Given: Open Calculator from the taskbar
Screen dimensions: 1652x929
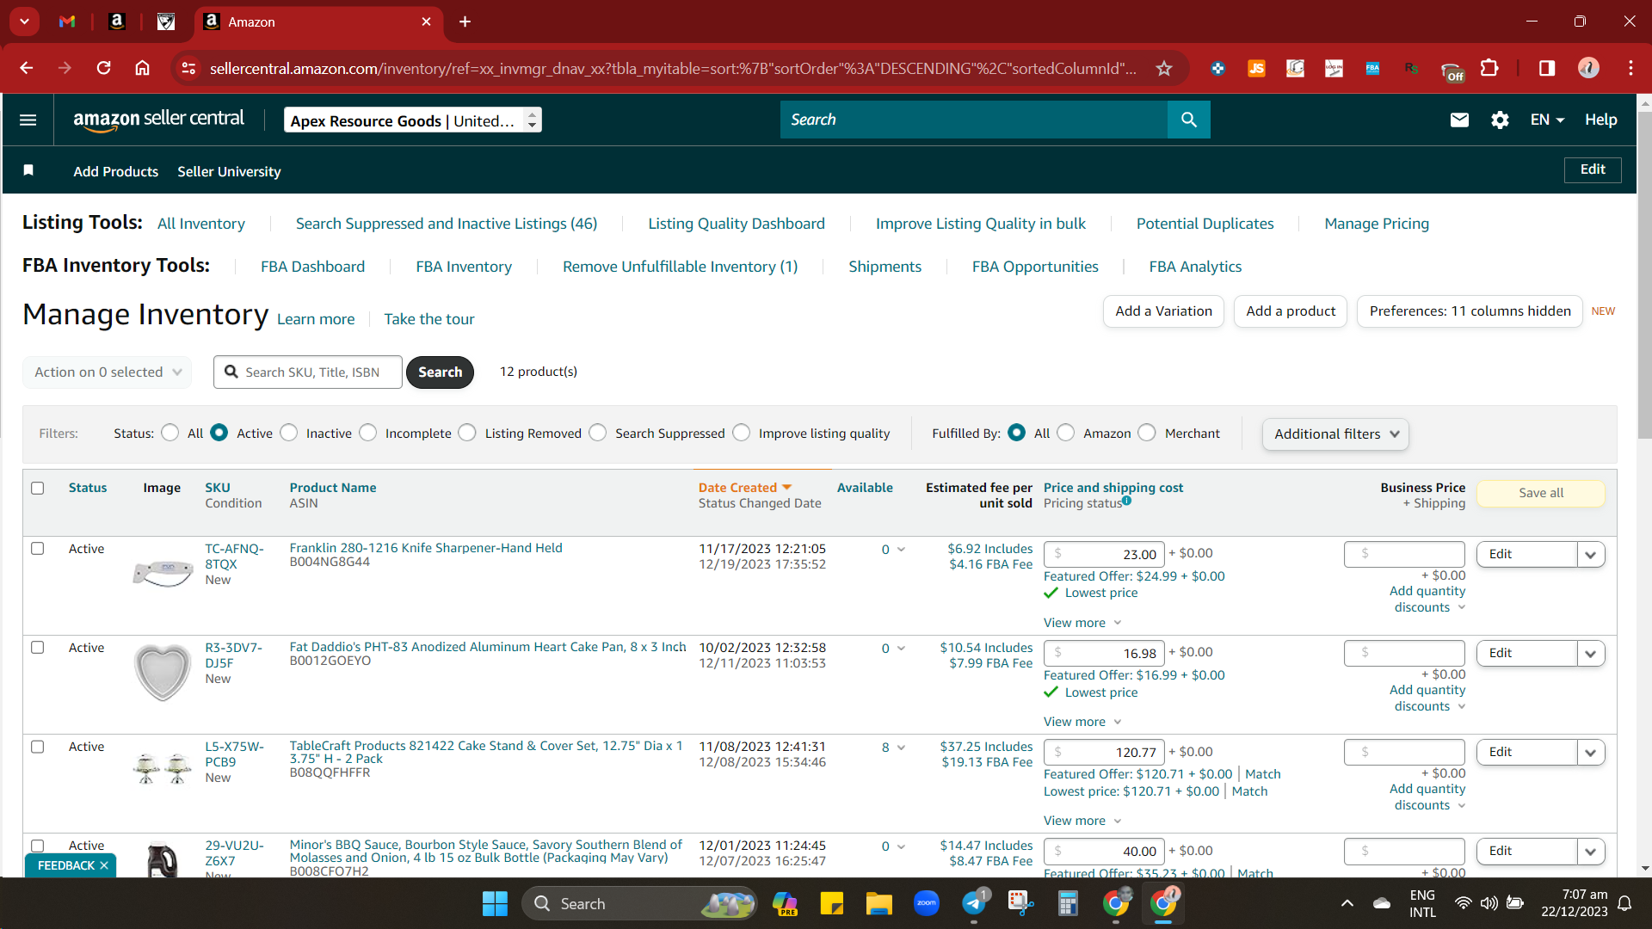Looking at the screenshot, I should (x=1068, y=903).
